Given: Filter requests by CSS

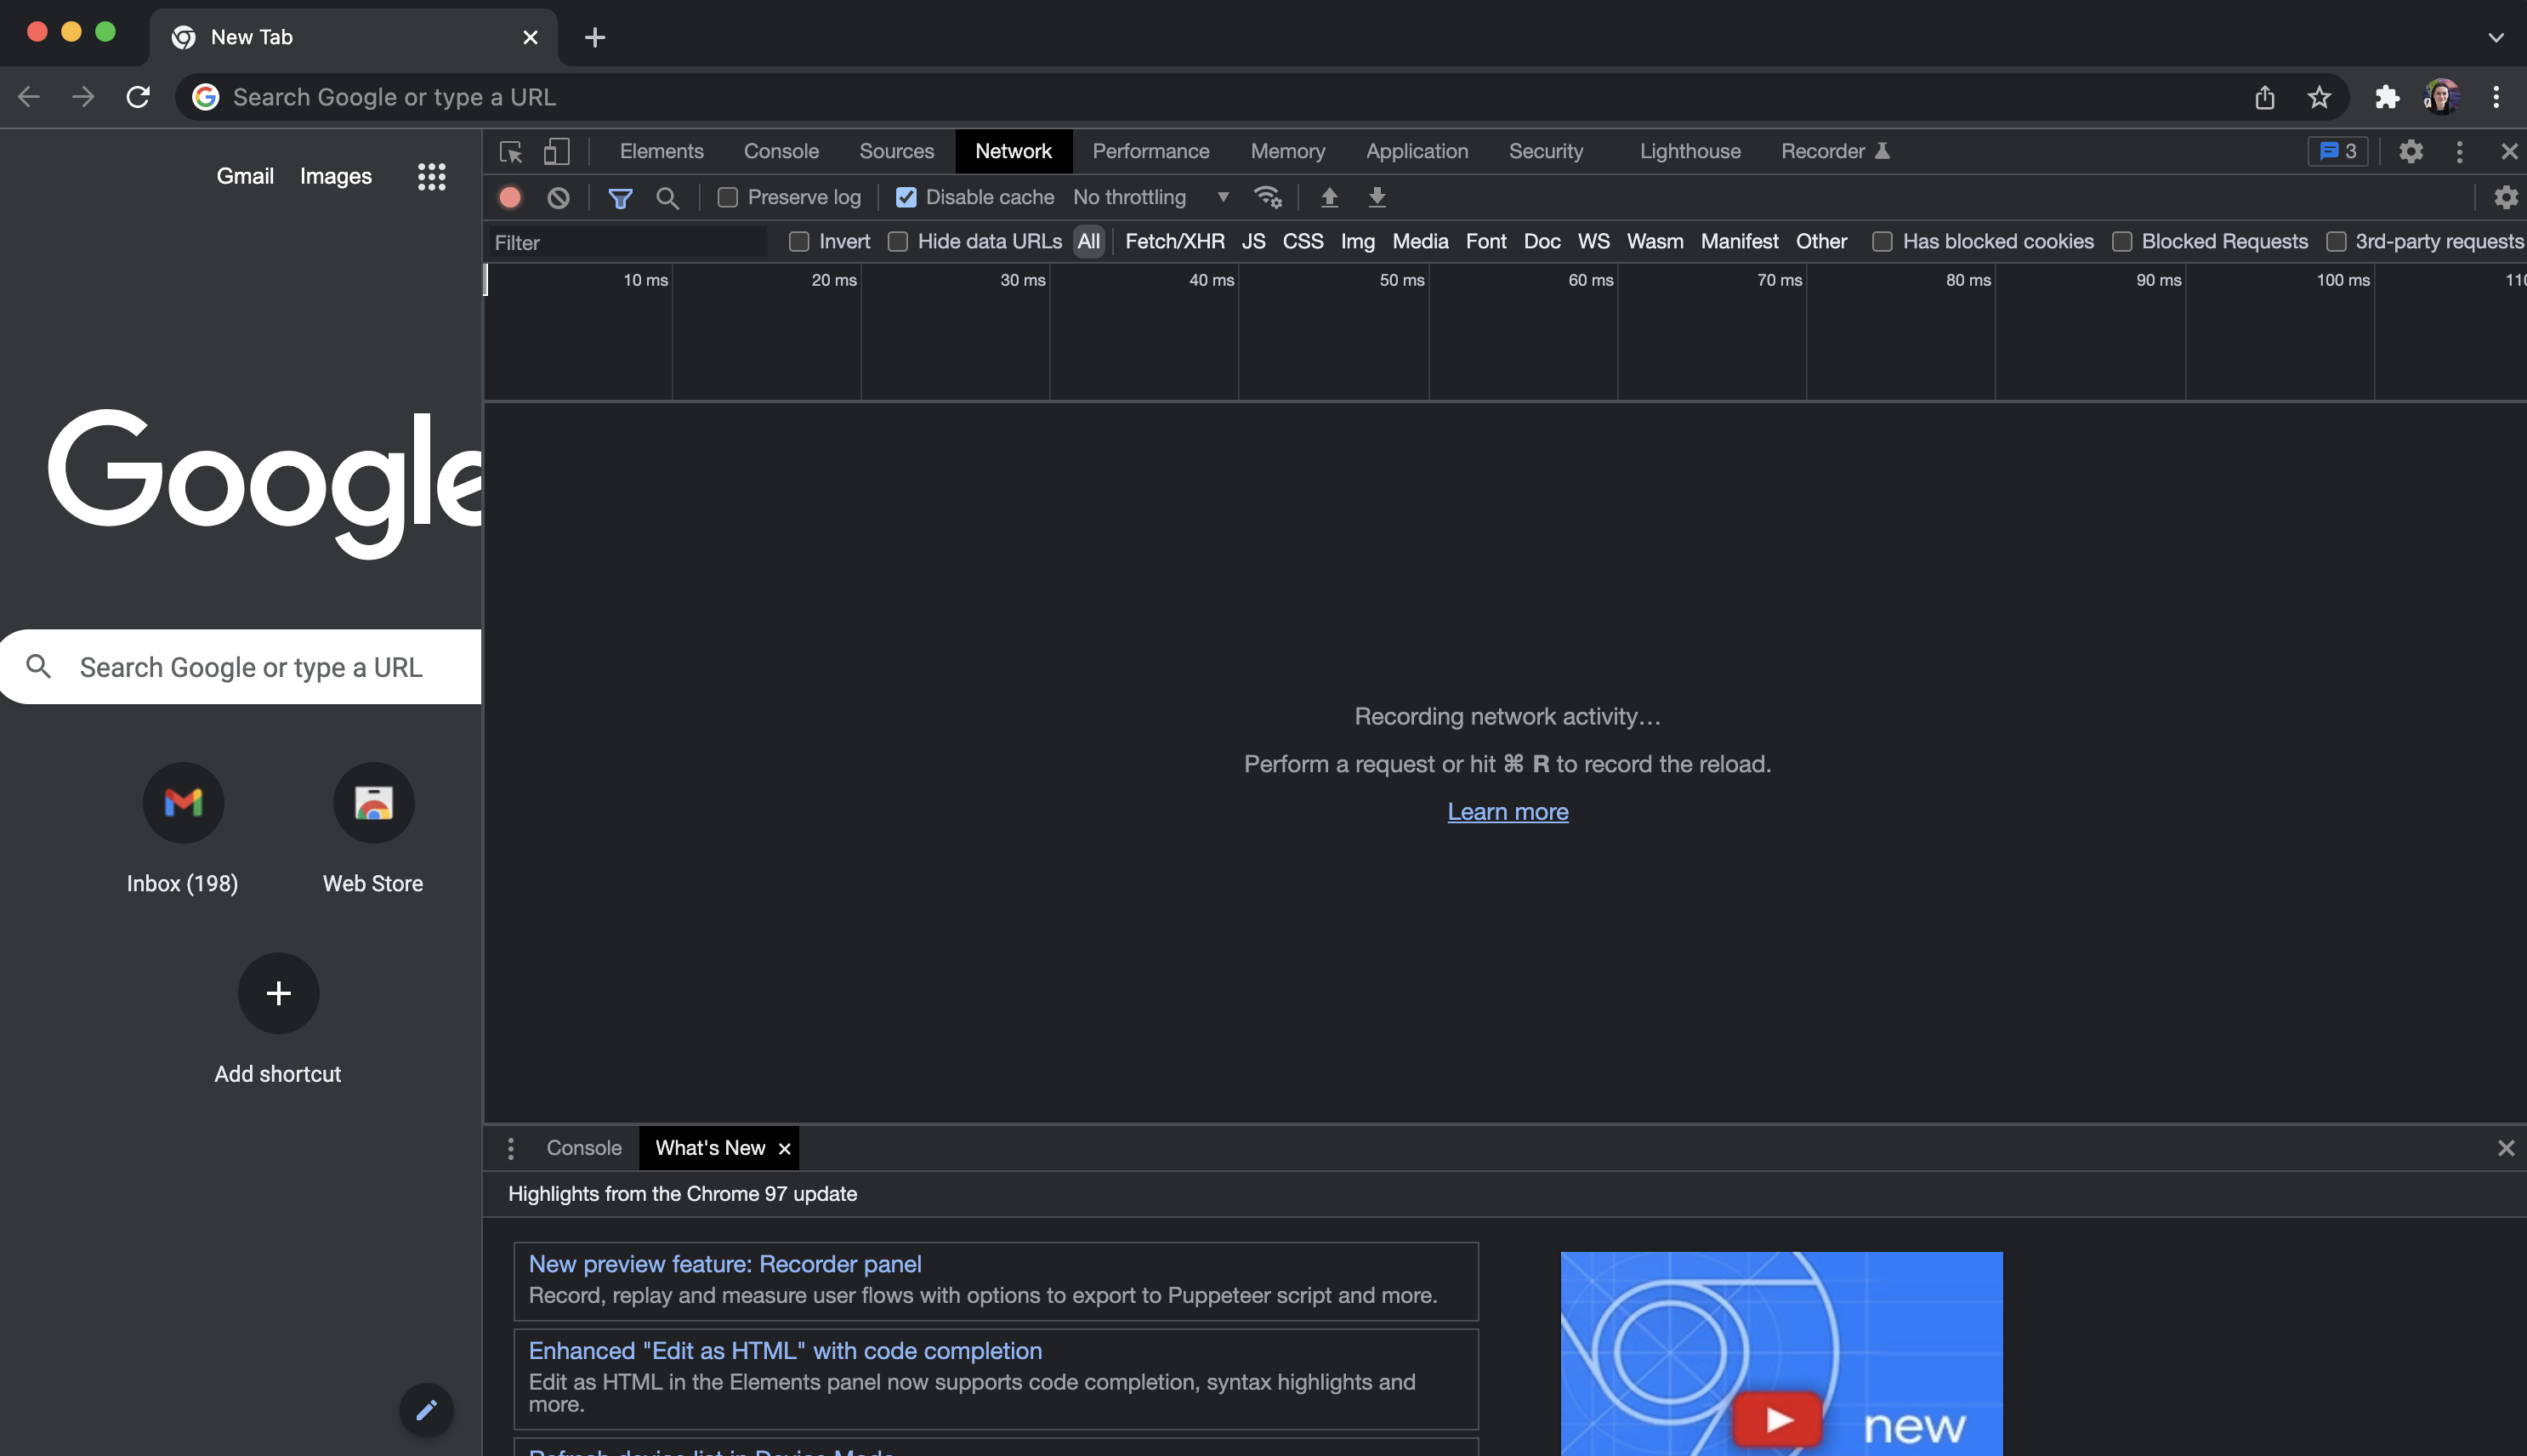Looking at the screenshot, I should click(x=1303, y=242).
